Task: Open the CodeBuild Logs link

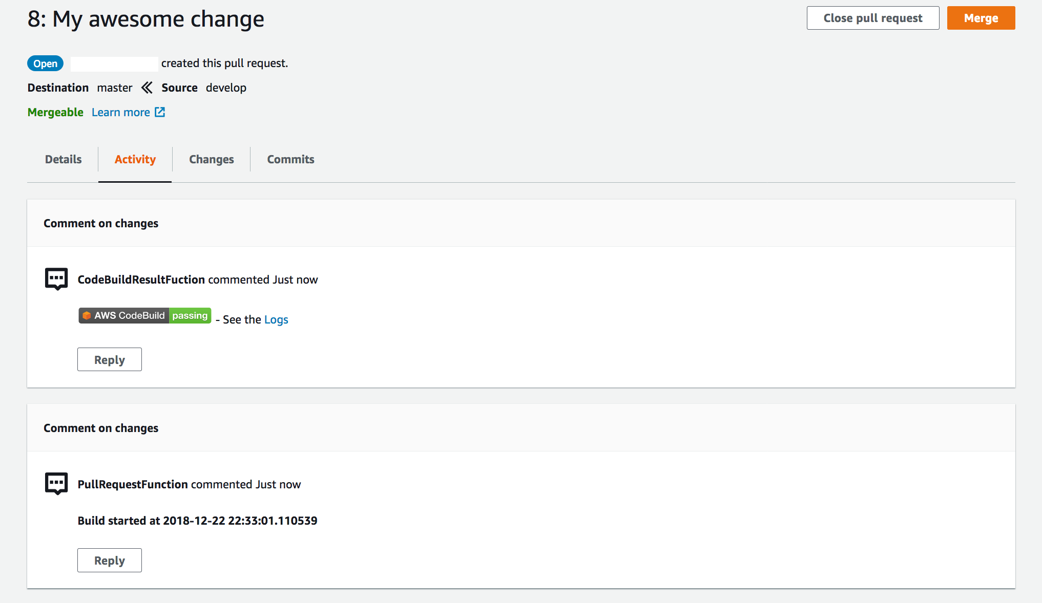Action: tap(276, 319)
